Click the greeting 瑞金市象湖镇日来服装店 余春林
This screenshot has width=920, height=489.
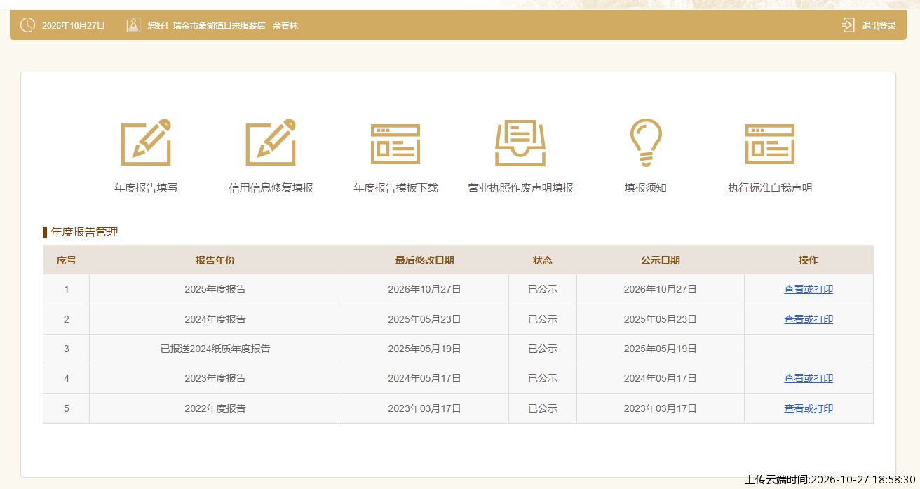(x=235, y=25)
